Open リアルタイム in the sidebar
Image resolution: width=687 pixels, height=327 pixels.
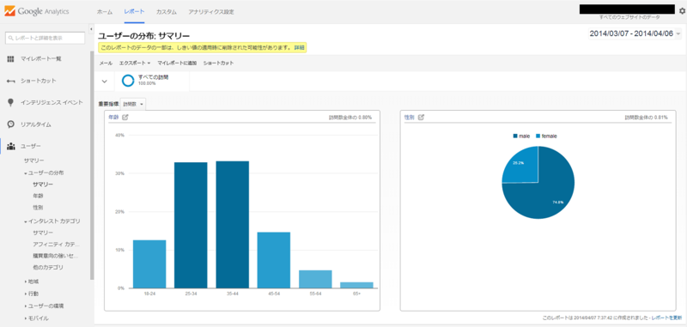[36, 124]
